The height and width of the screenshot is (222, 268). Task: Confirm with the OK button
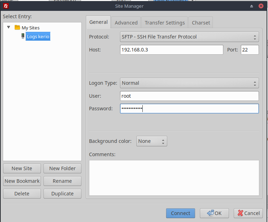[214, 213]
